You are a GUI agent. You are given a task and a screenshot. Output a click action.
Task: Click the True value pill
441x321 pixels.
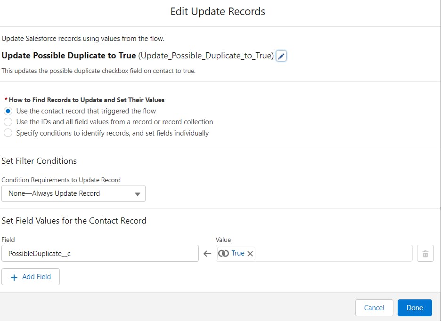click(x=236, y=253)
